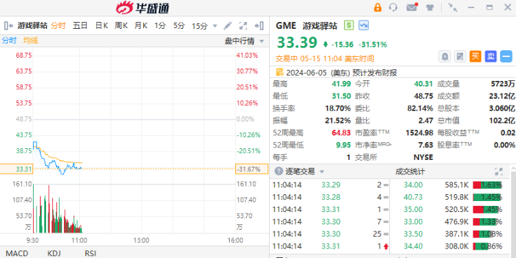Open 逐笔交易 dropdown arrow
The height and width of the screenshot is (258, 516).
(x=322, y=172)
